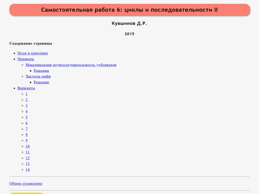
Task: Open variant 10 link
Action: click(28, 146)
